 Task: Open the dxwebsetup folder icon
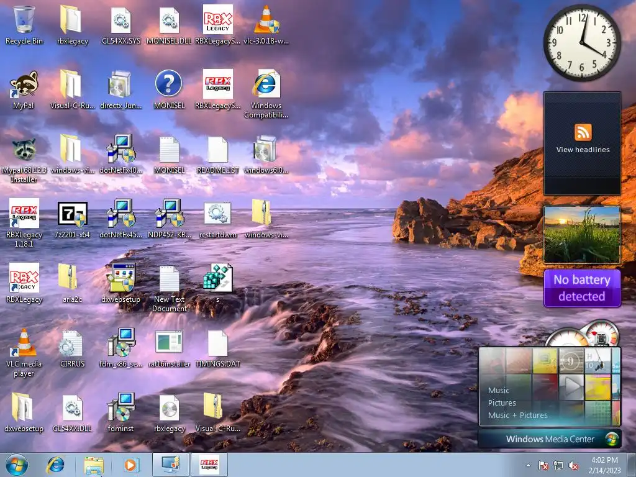(x=24, y=413)
